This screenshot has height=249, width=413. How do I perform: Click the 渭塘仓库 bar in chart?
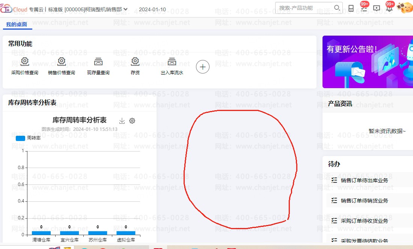(41, 233)
